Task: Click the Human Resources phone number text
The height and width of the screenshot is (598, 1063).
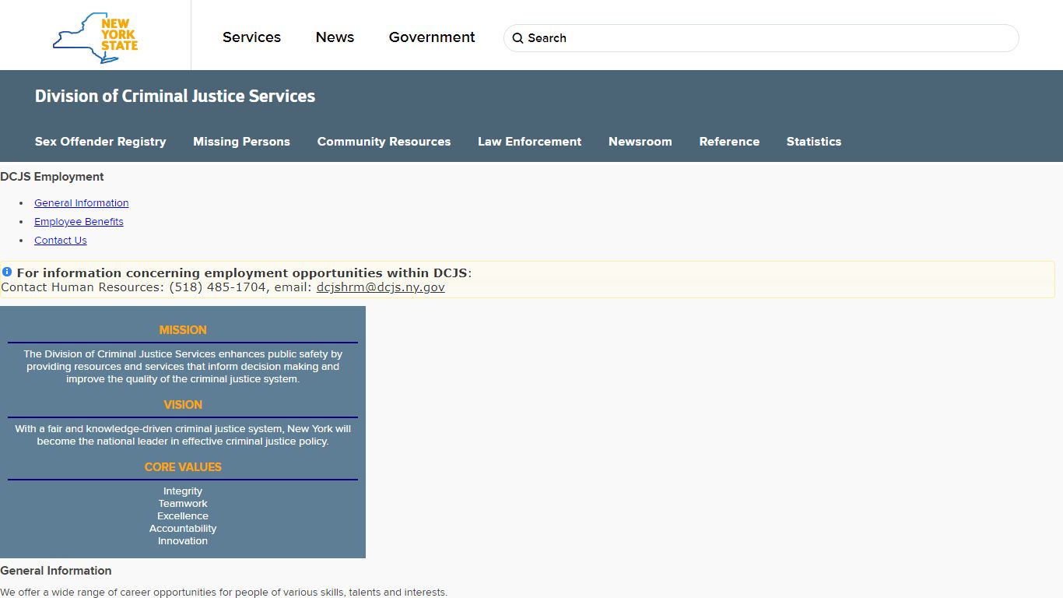Action: [x=218, y=287]
